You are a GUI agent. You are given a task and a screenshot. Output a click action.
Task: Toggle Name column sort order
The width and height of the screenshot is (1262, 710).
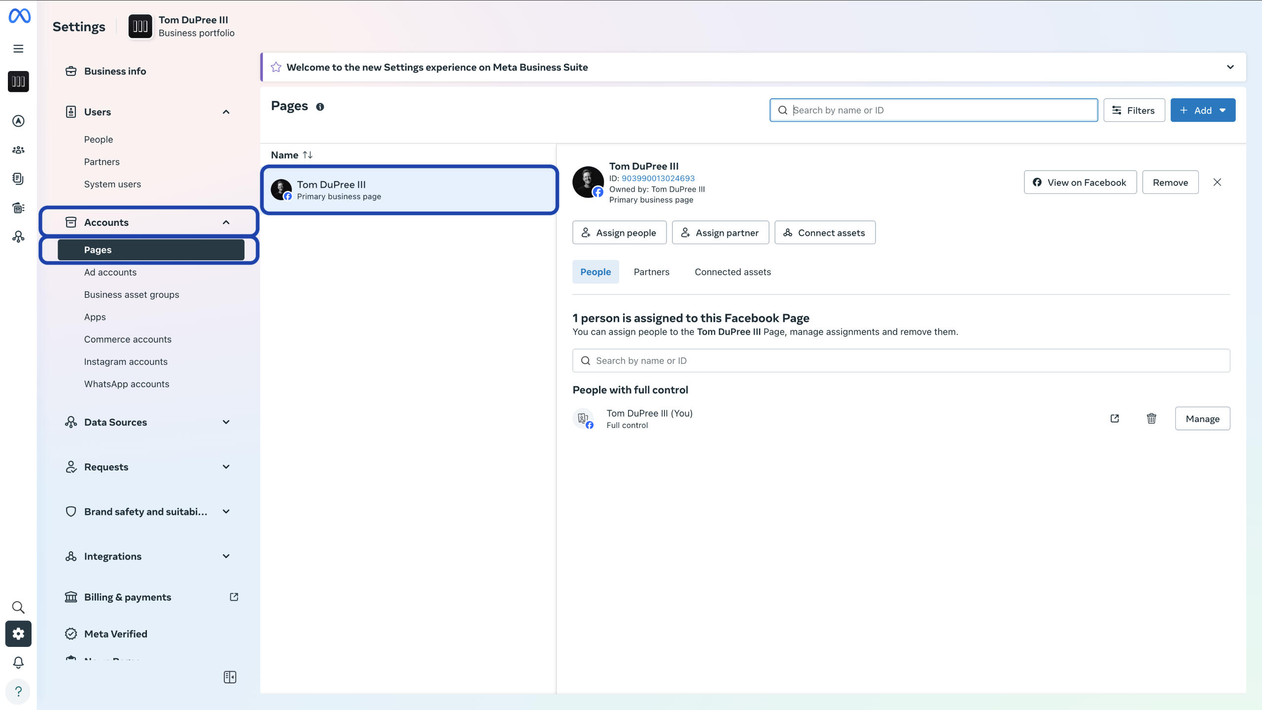308,155
